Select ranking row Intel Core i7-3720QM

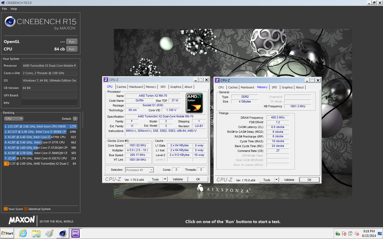[40, 148]
